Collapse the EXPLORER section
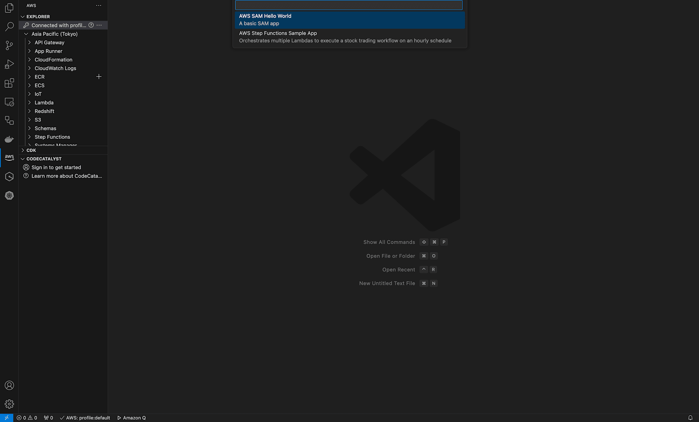The image size is (699, 422). (x=23, y=16)
